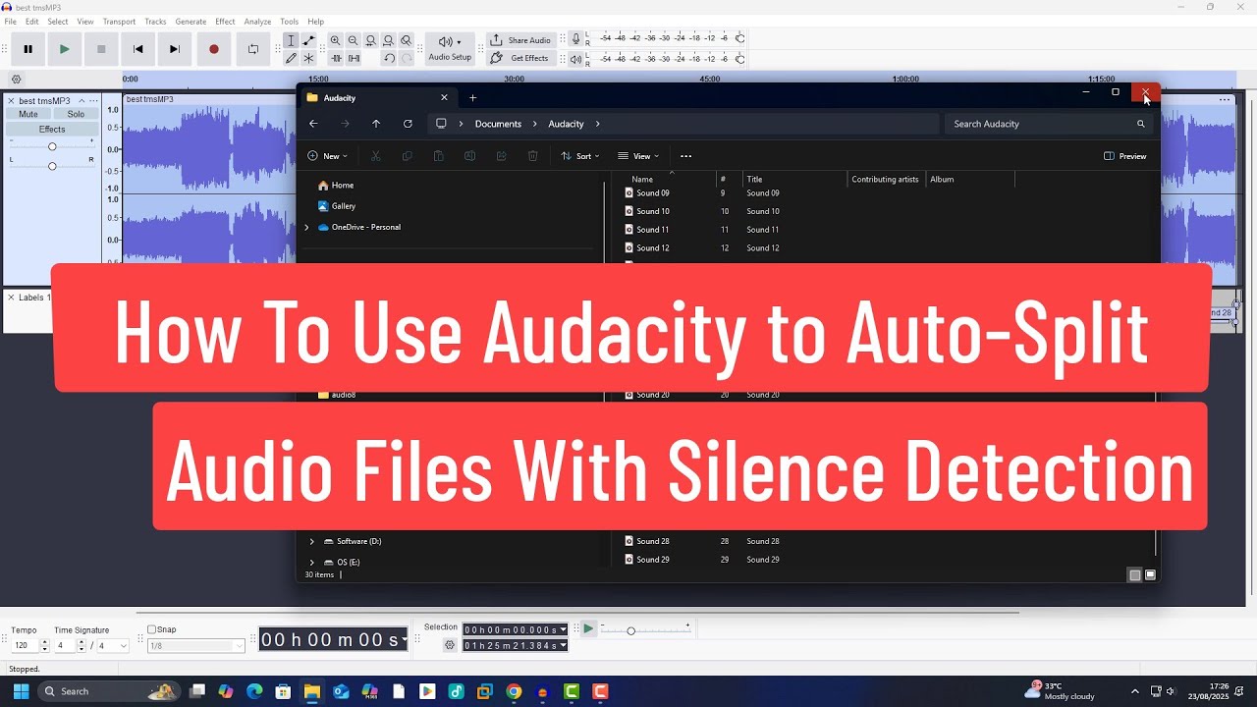Adjust the track pan slider
The image size is (1257, 707).
point(52,165)
